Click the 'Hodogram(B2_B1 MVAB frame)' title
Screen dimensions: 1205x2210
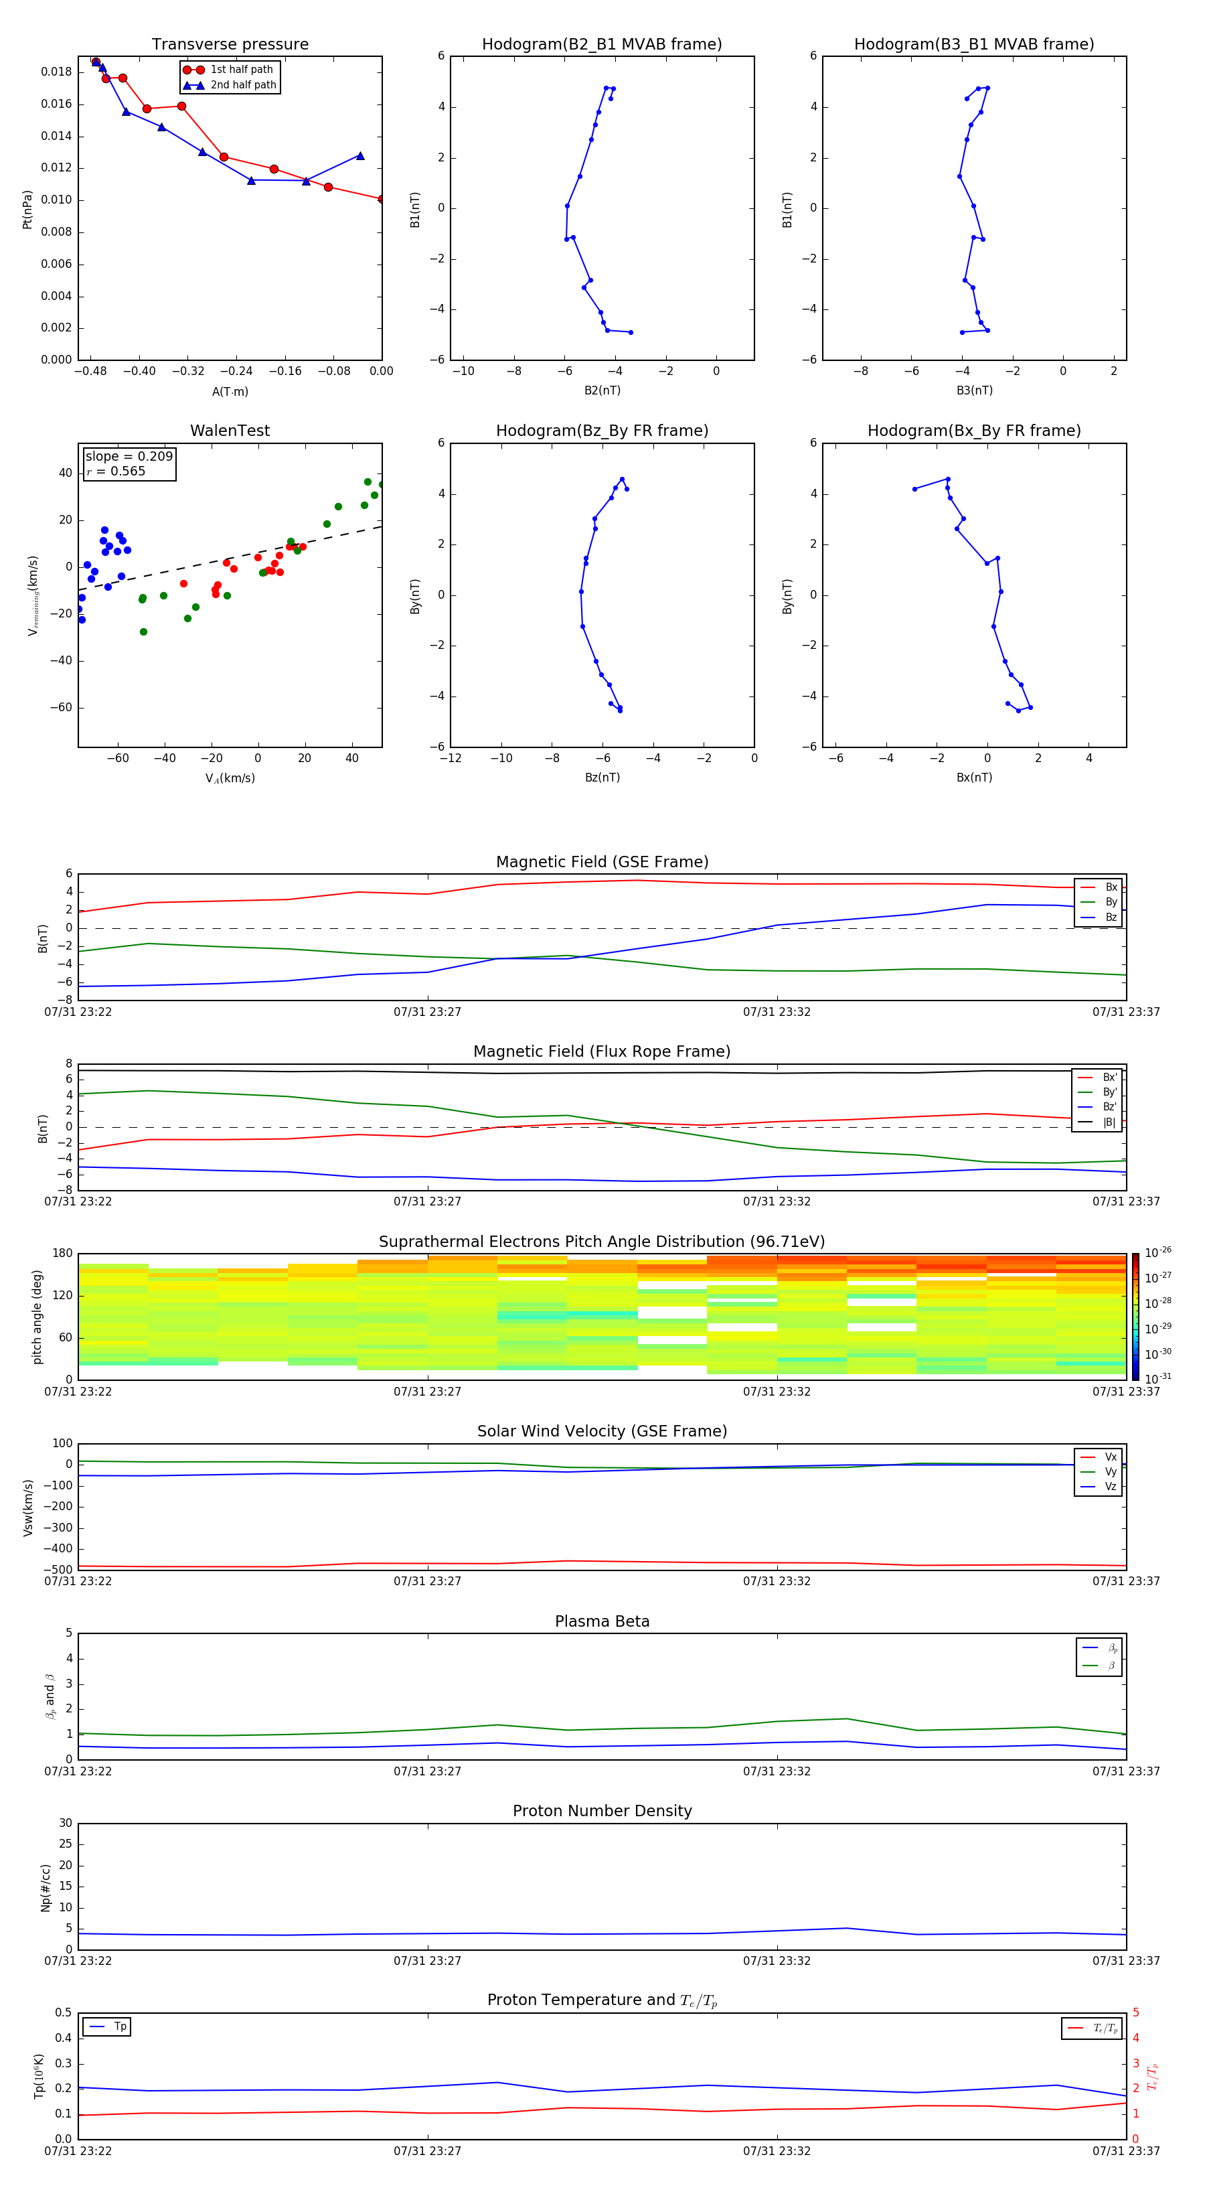(602, 45)
